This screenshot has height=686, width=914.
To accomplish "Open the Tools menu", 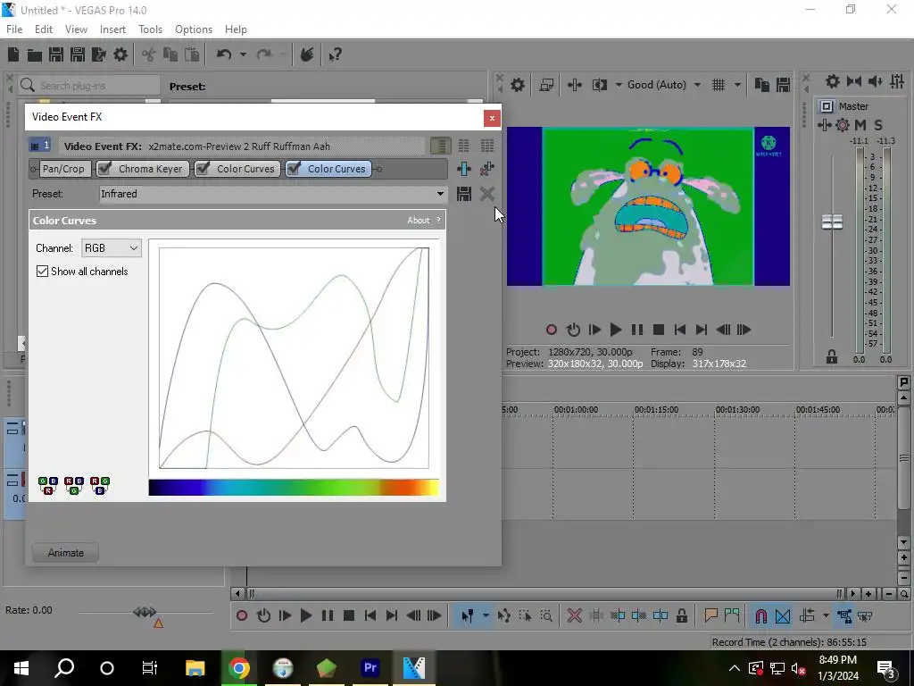I will [150, 29].
